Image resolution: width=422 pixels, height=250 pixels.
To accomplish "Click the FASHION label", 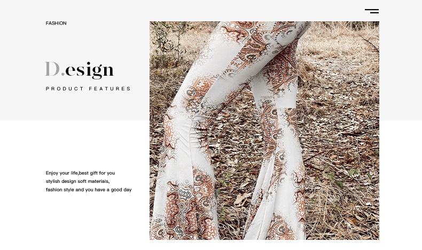I will point(56,23).
